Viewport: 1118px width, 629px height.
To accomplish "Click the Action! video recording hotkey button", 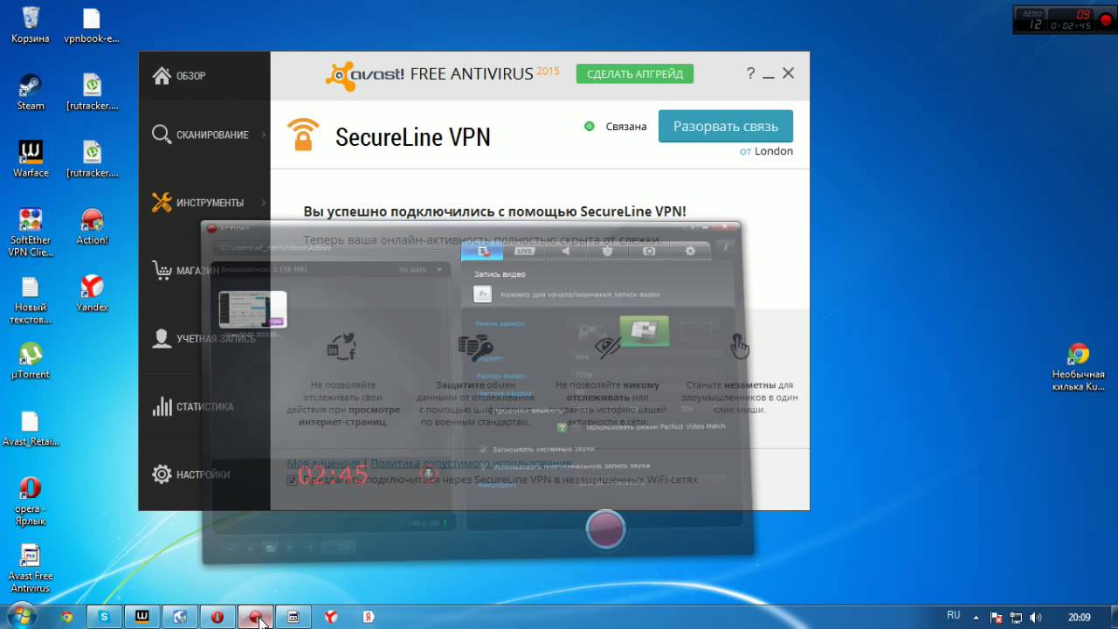I will [482, 294].
